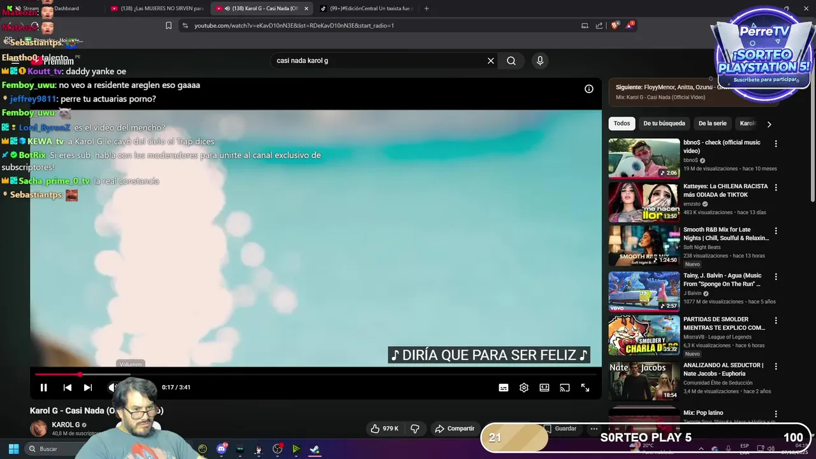Pause the Karol G video

[x=43, y=388]
